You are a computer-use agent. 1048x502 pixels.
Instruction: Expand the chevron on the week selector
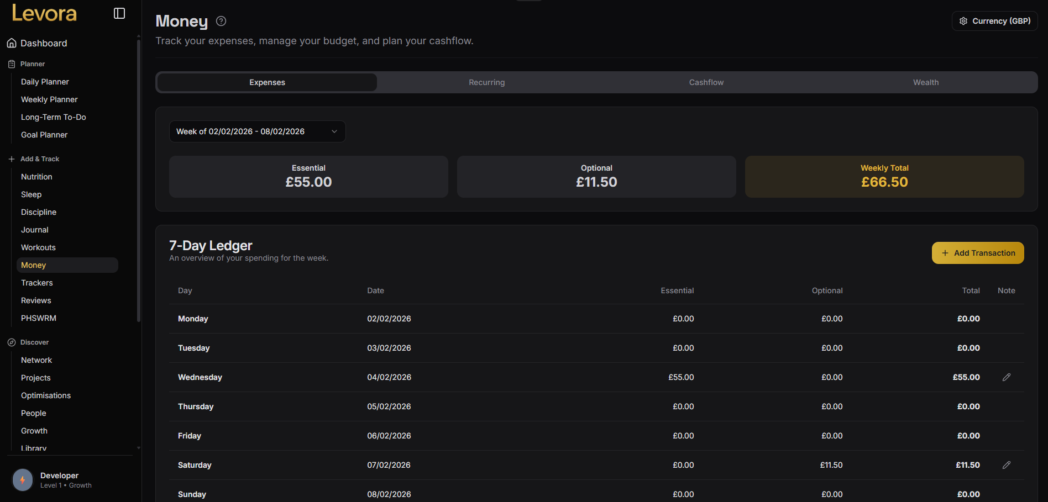334,131
